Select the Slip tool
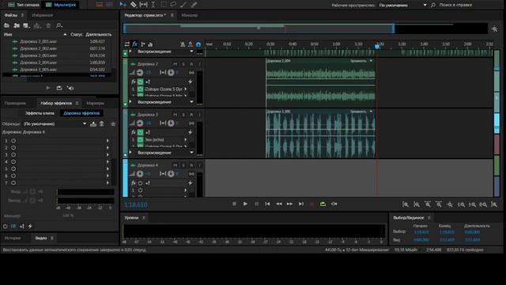Screen dimensions: 506x285 (x=143, y=5)
